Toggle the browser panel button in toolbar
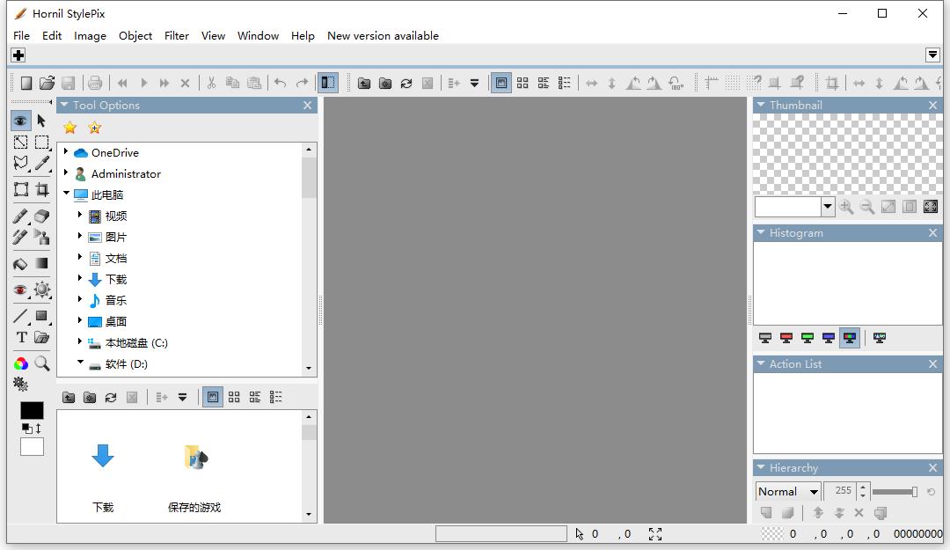 [327, 83]
